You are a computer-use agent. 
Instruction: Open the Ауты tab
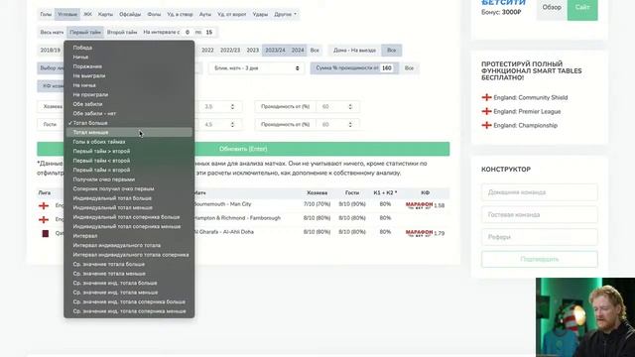(205, 14)
